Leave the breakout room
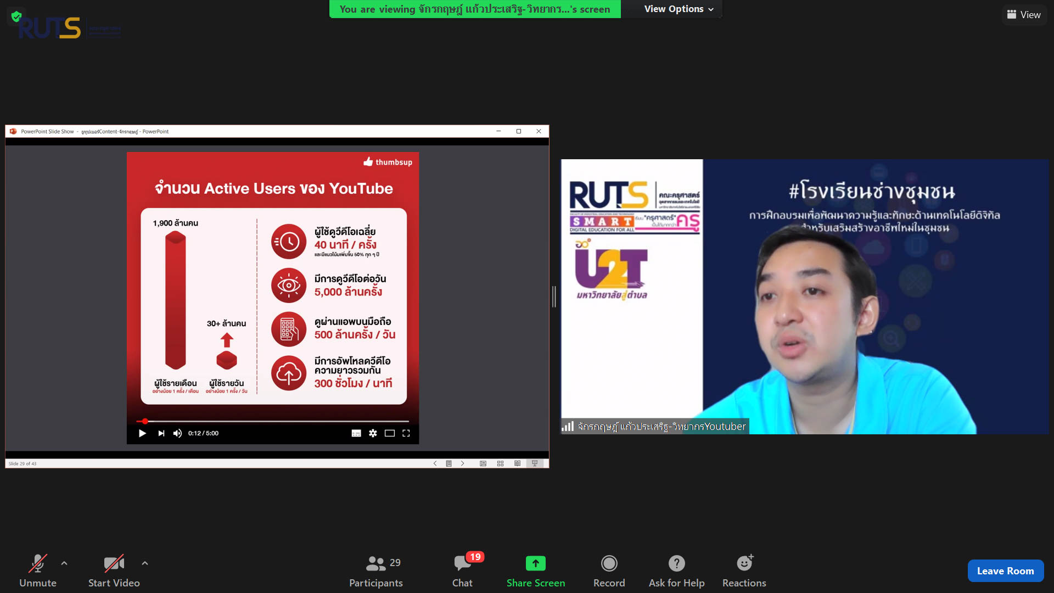The width and height of the screenshot is (1054, 593). 1005,571
